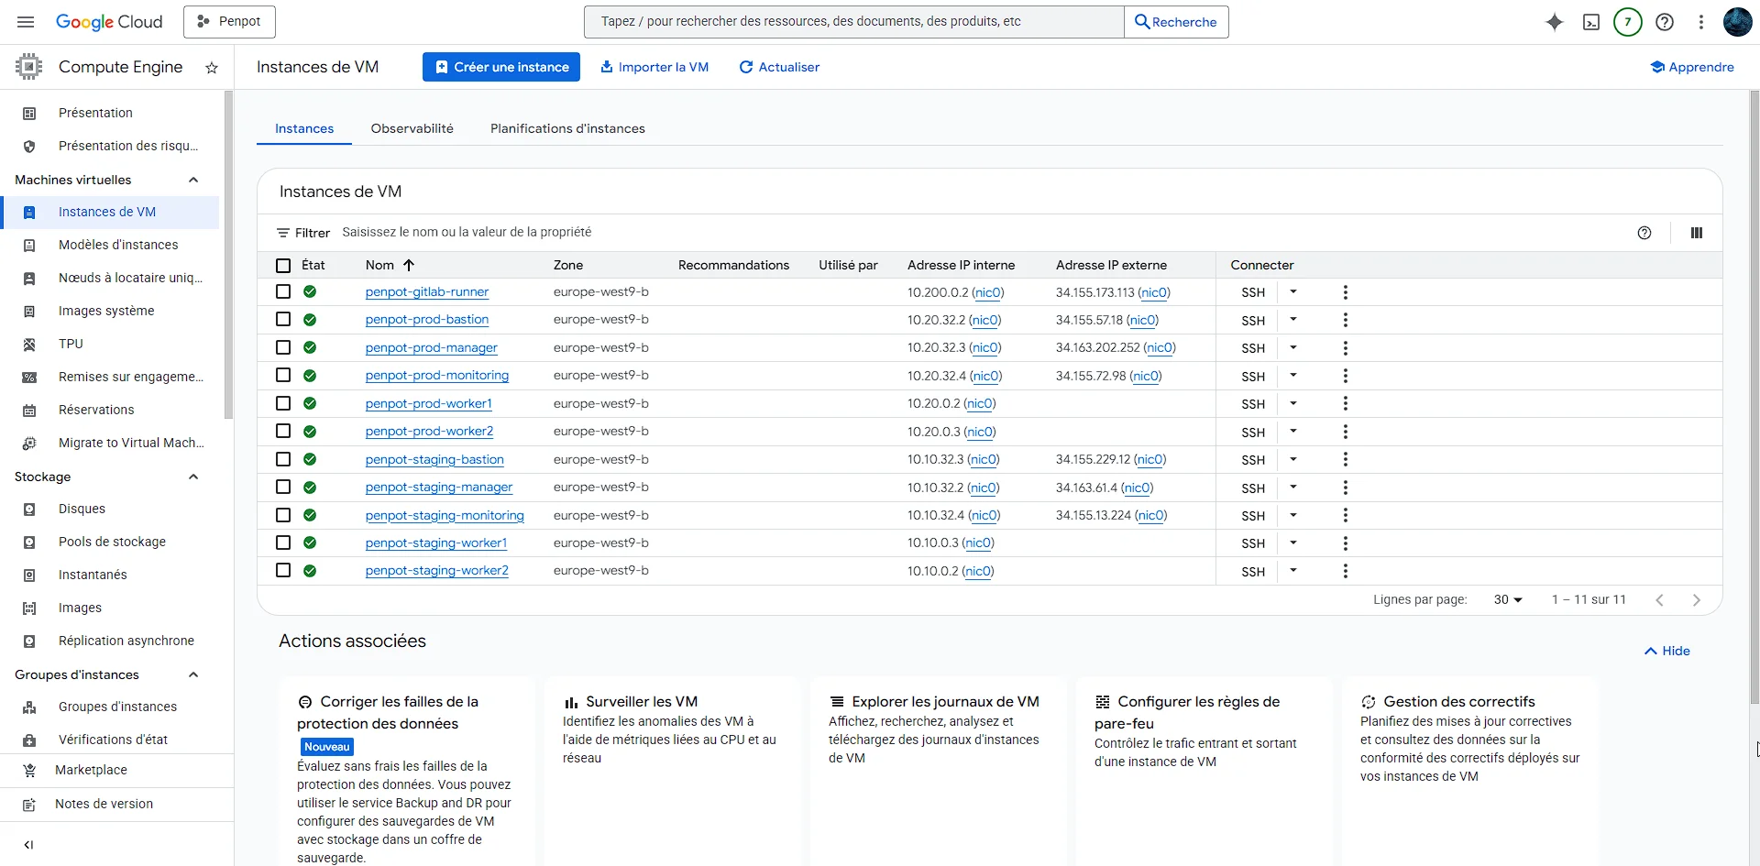Open Planifications d'instances tab
The width and height of the screenshot is (1760, 866).
[566, 128]
